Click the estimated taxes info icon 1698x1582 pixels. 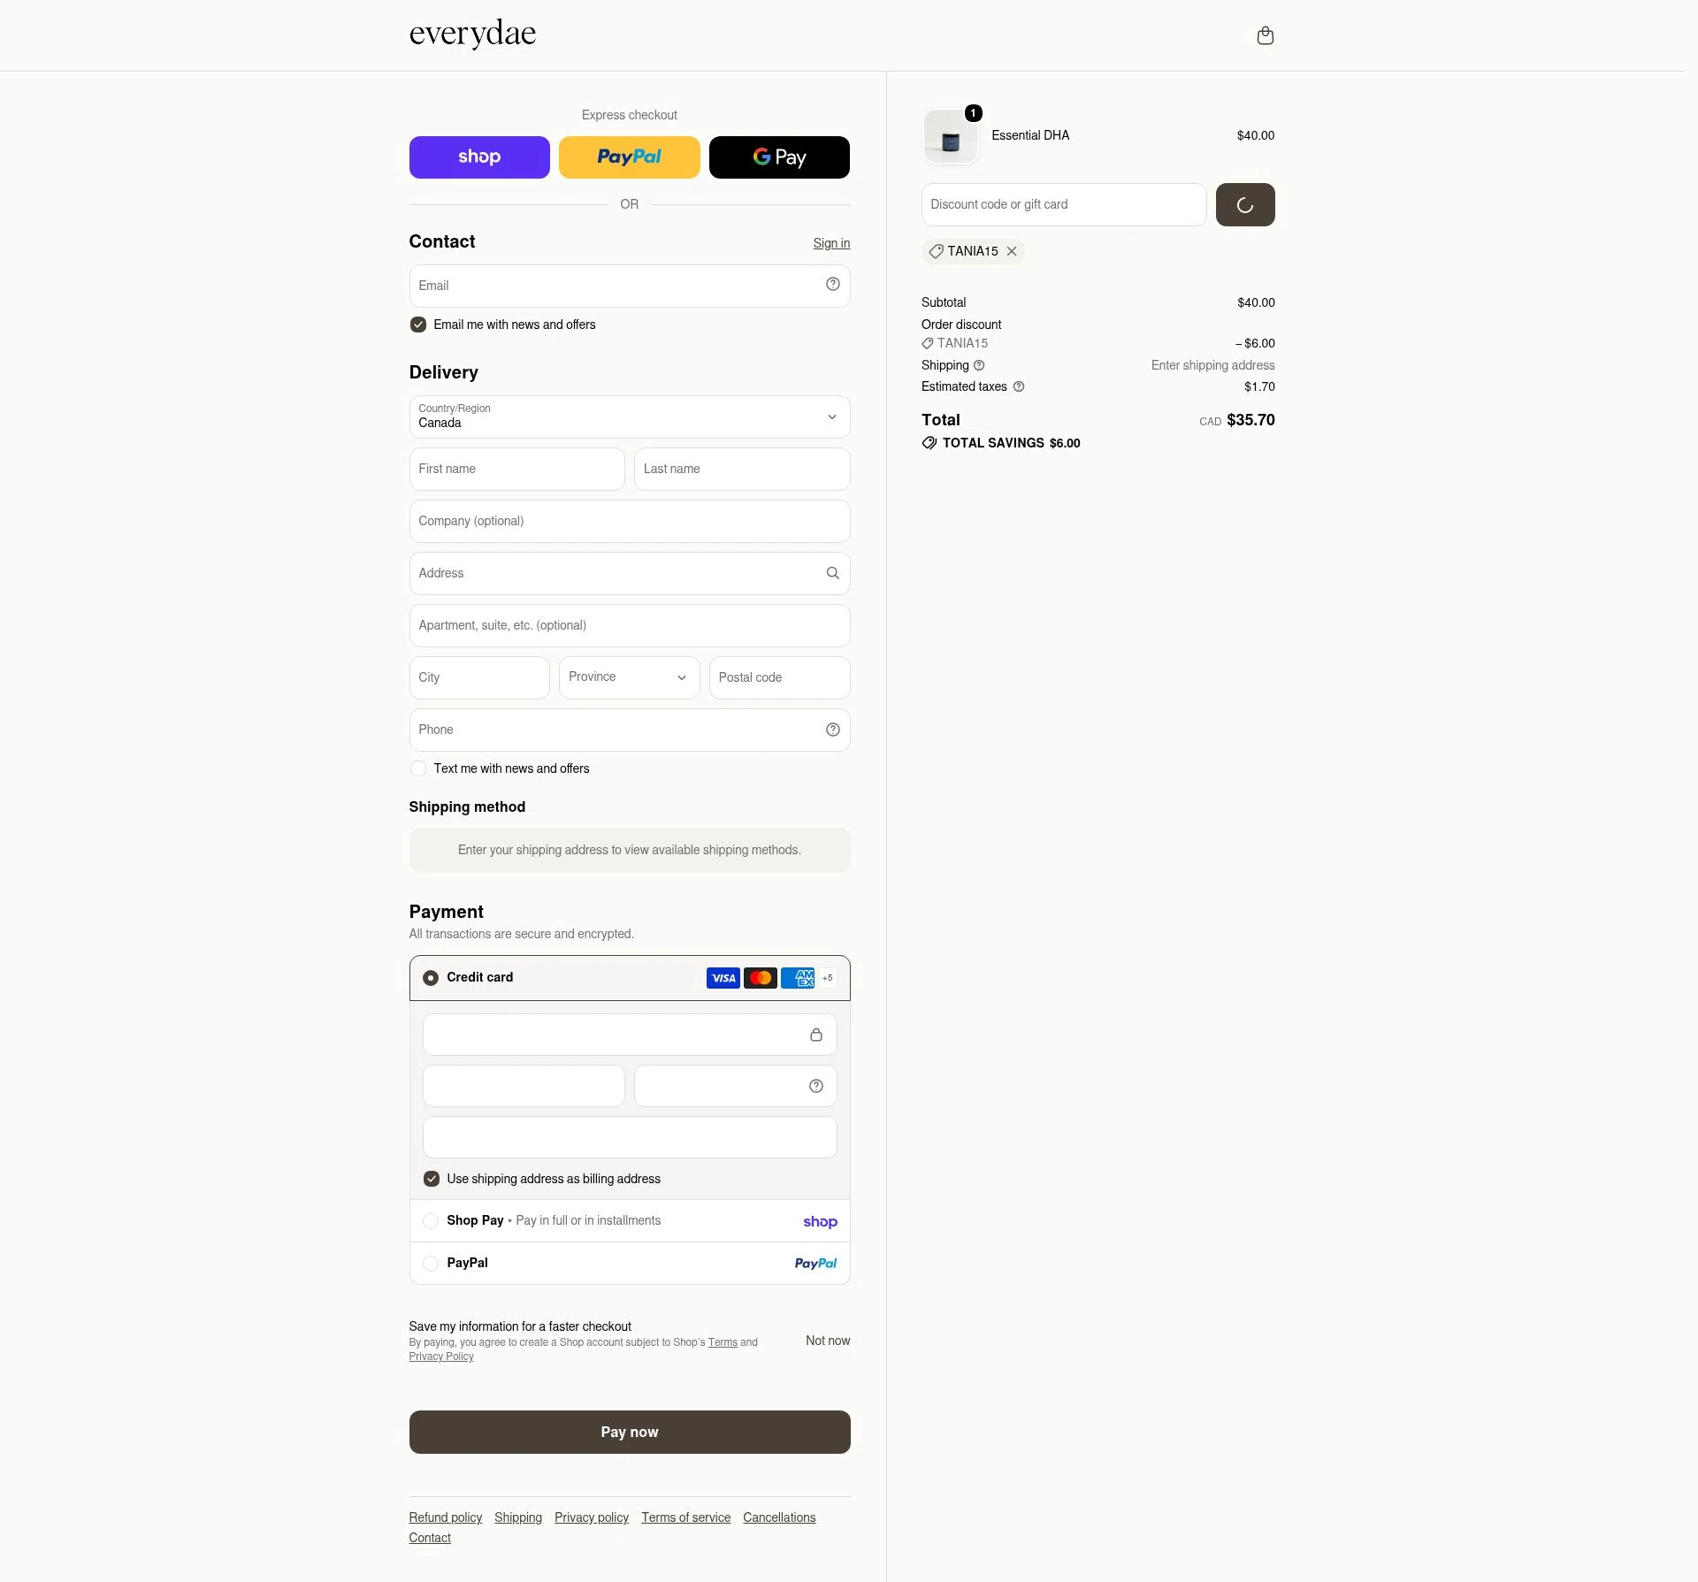pos(1019,386)
